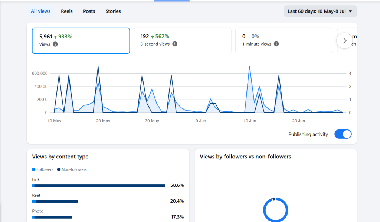The image size is (380, 222).
Task: Click the Non-followers legend dot
Action: (x=59, y=169)
